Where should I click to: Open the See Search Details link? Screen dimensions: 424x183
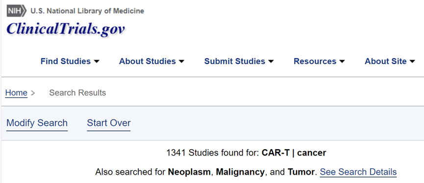(358, 172)
